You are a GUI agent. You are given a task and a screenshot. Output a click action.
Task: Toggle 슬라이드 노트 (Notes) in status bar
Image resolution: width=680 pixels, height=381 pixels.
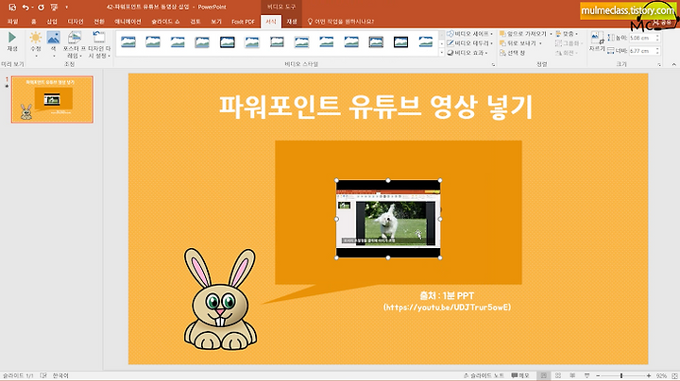click(x=484, y=375)
